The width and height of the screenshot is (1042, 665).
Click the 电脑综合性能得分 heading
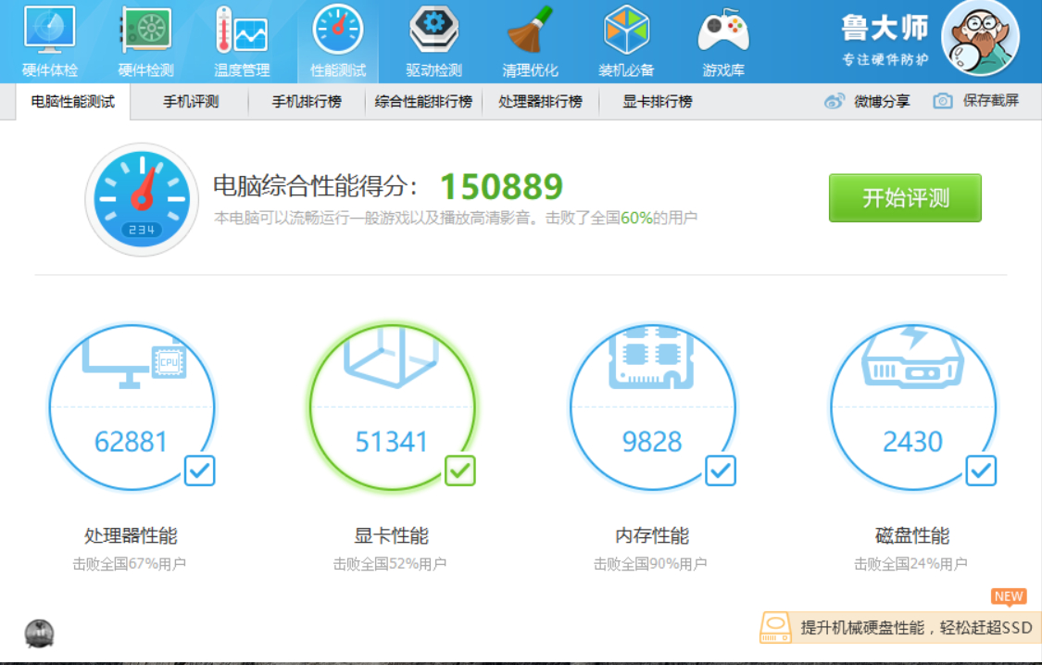click(x=315, y=186)
